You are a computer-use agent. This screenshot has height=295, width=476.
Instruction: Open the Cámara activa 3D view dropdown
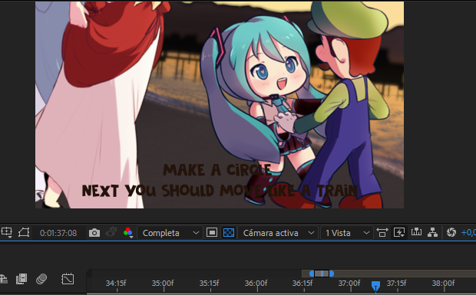click(x=278, y=233)
